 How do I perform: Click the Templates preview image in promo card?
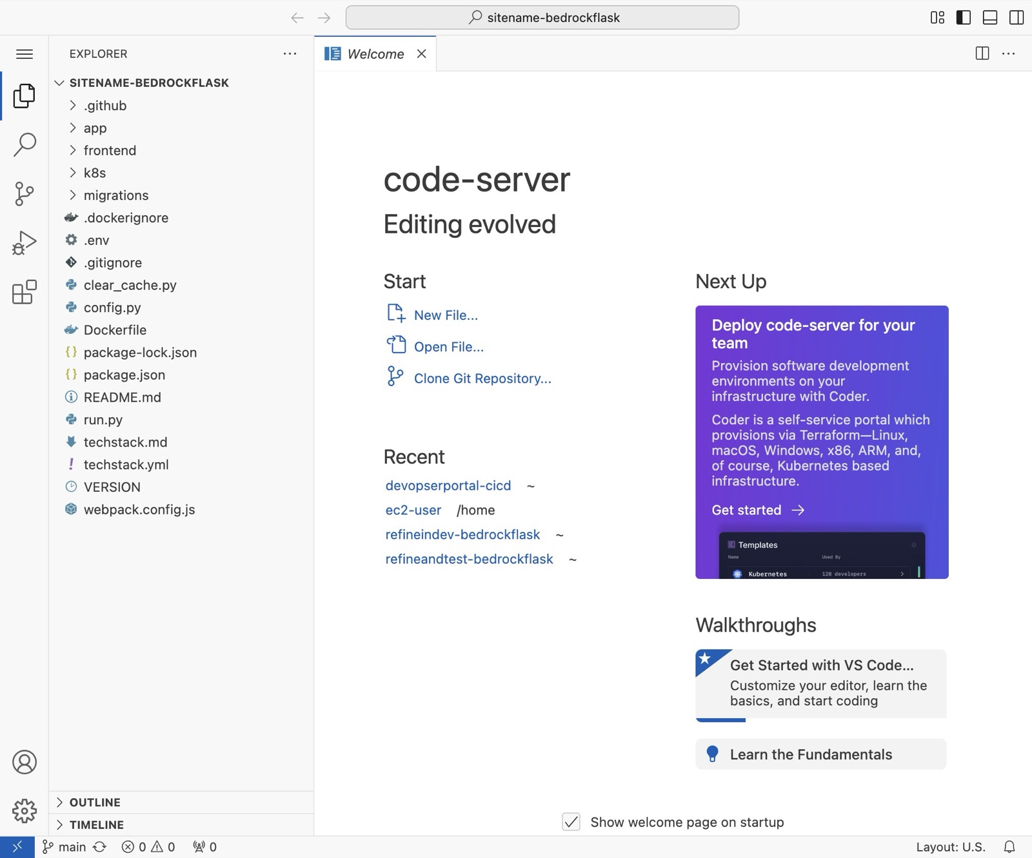[x=822, y=555]
